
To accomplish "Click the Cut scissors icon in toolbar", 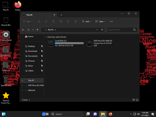I will click(39, 22).
